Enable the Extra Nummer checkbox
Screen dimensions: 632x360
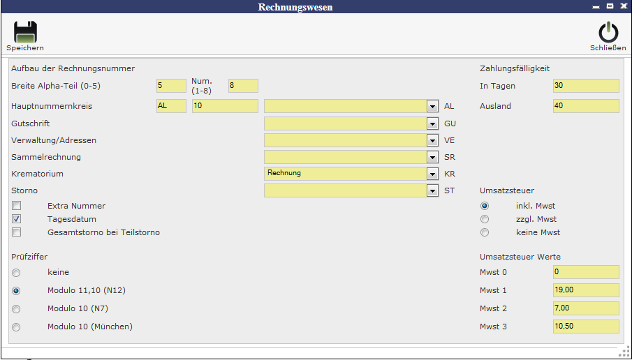pos(16,206)
